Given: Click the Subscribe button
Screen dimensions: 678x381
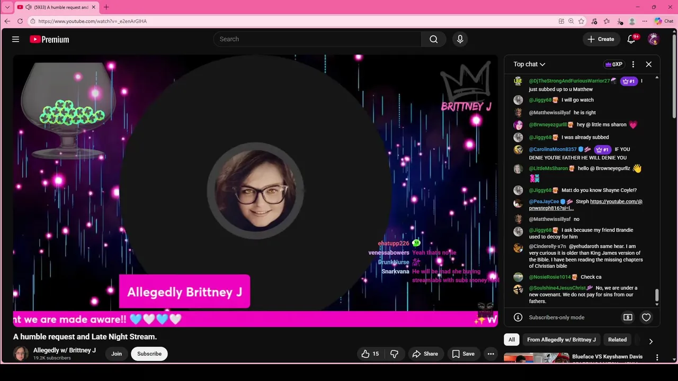Looking at the screenshot, I should point(149,354).
